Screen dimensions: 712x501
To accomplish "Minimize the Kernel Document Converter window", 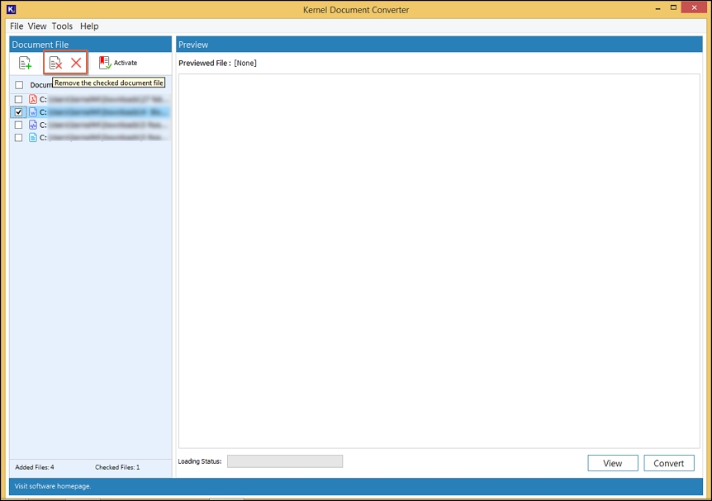I will [x=657, y=8].
